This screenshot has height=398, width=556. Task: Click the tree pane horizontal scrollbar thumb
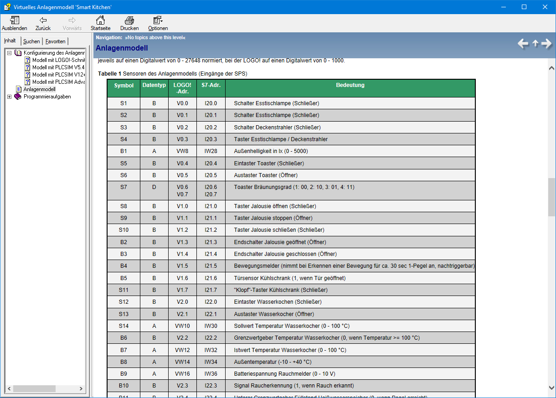(x=34, y=388)
